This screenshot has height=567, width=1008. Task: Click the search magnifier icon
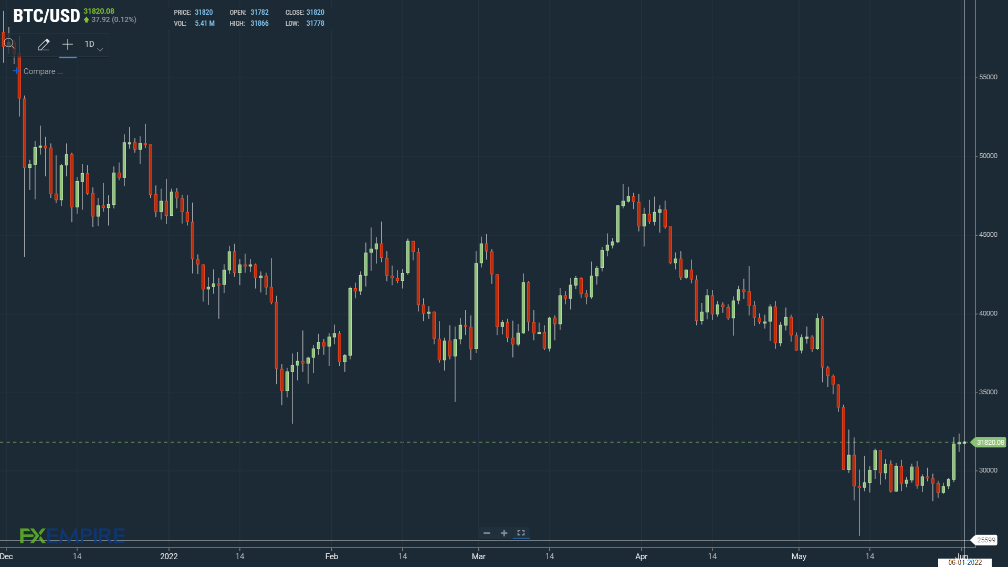(9, 44)
